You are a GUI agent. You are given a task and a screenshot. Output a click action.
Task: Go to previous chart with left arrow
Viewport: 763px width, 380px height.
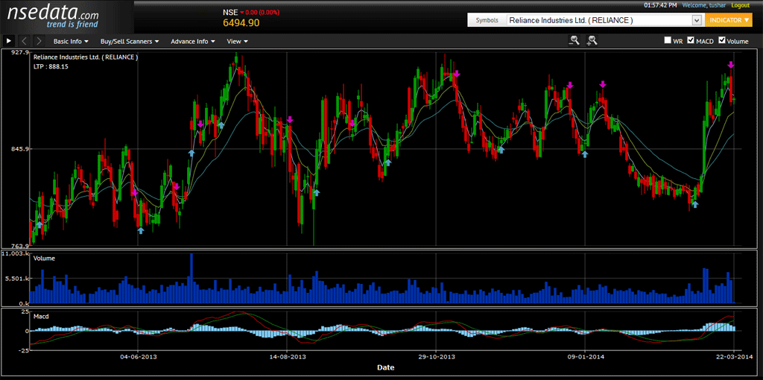pos(25,42)
